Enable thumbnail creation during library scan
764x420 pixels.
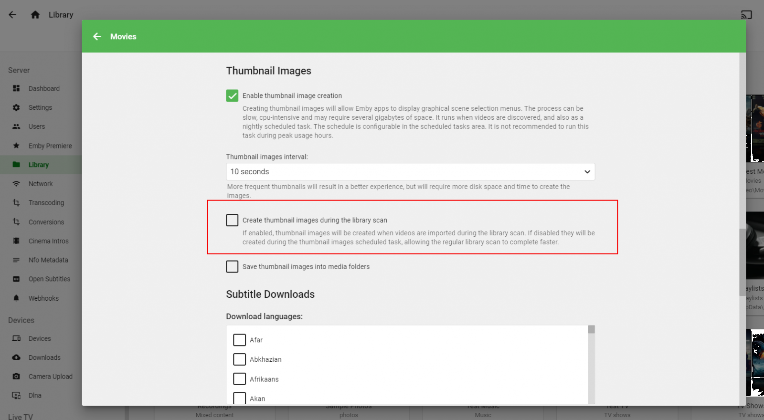(232, 220)
